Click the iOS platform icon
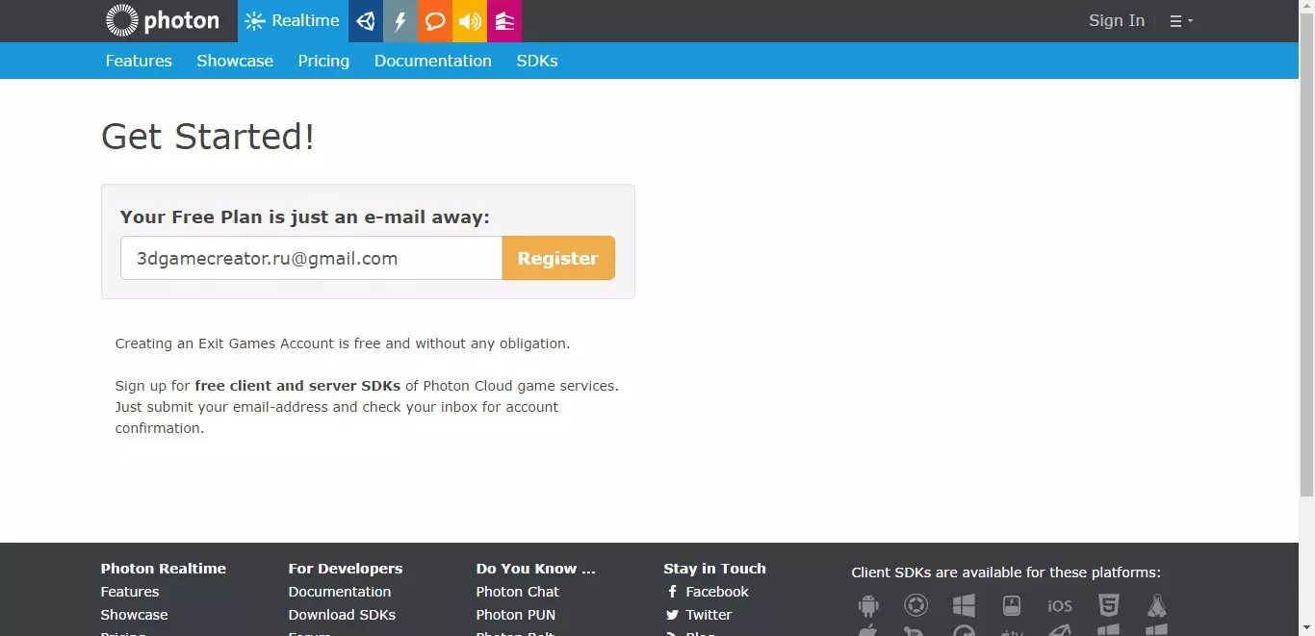The height and width of the screenshot is (636, 1315). [x=1059, y=605]
